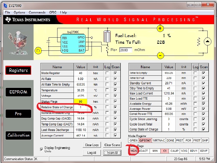Click the Scan All button
This screenshot has height=163, width=217.
[x=112, y=153]
